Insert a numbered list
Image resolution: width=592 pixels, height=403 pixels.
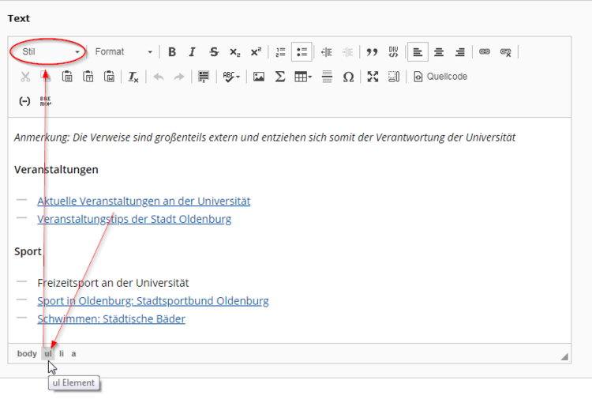click(280, 52)
